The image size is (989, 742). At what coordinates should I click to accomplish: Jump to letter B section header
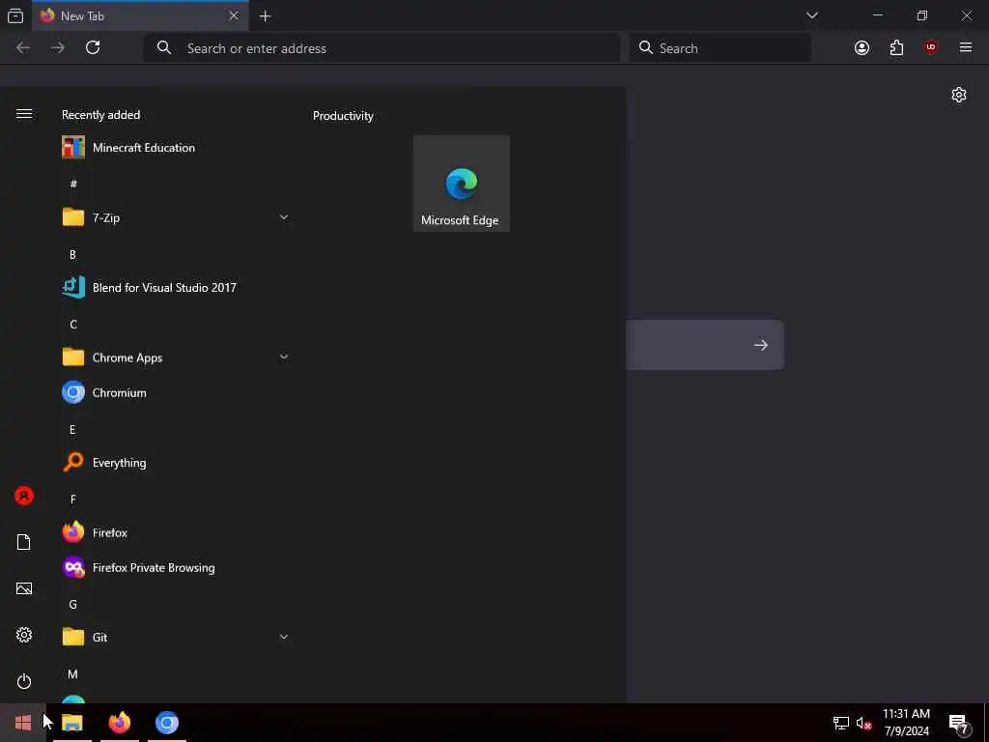click(x=72, y=254)
